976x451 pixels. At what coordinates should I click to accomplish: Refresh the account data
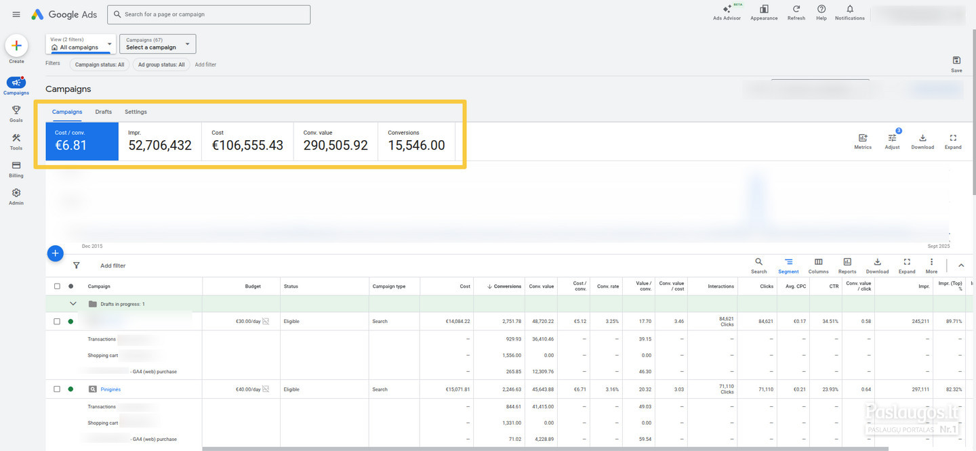click(796, 12)
